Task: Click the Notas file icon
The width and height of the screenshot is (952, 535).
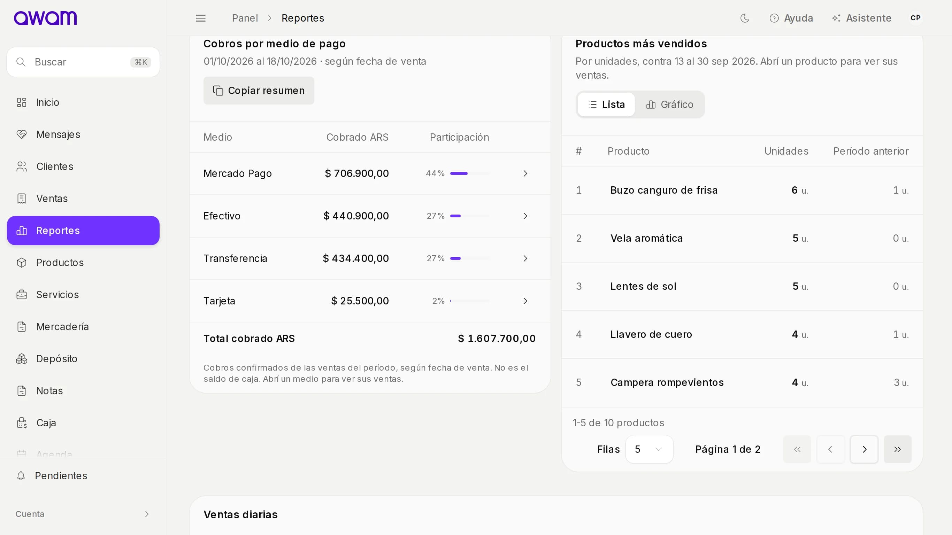Action: (x=22, y=390)
